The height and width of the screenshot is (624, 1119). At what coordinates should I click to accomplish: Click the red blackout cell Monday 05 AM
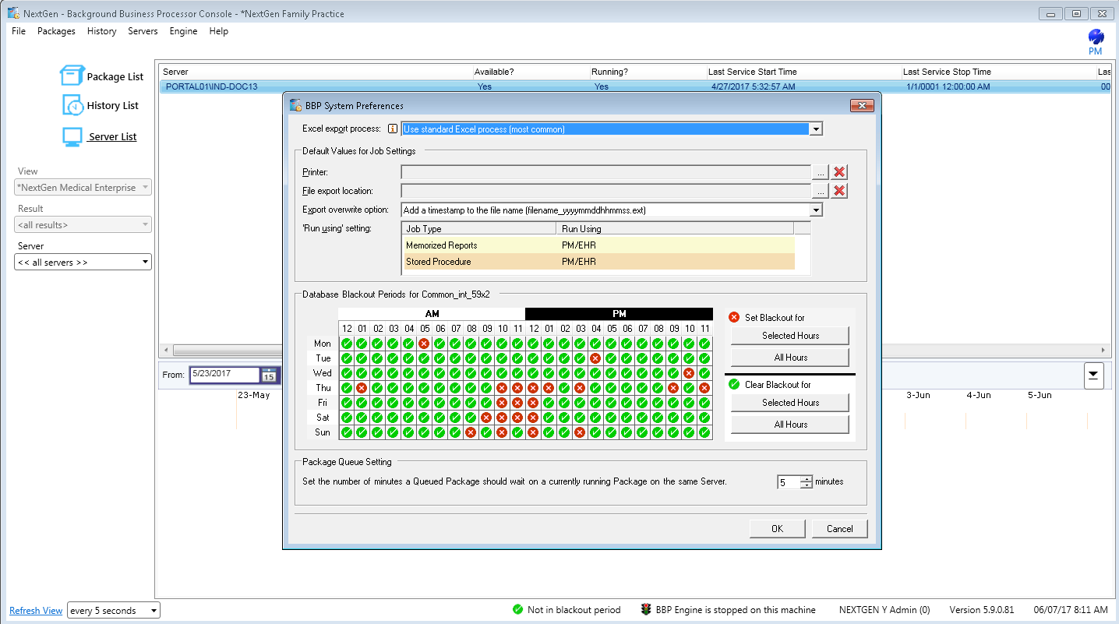pyautogui.click(x=424, y=344)
